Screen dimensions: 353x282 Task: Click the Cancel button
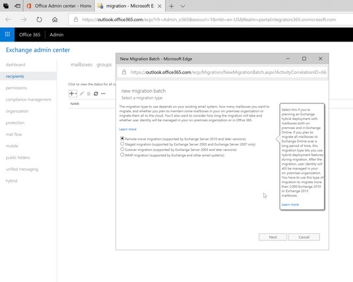tap(304, 237)
